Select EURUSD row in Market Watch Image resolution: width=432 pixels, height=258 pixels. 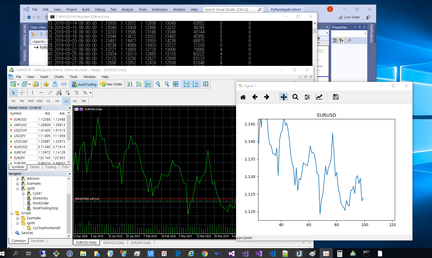38,119
